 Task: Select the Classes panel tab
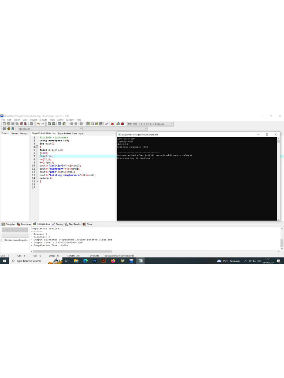click(x=14, y=133)
